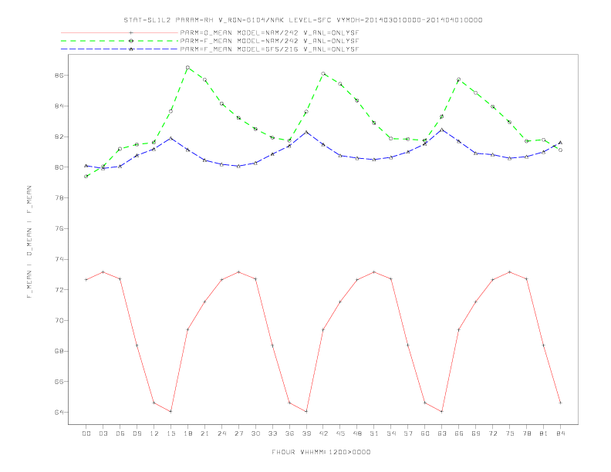Viewport: 611px width, 472px height.
Task: Click the x-axis tick label 00
Action: [86, 433]
